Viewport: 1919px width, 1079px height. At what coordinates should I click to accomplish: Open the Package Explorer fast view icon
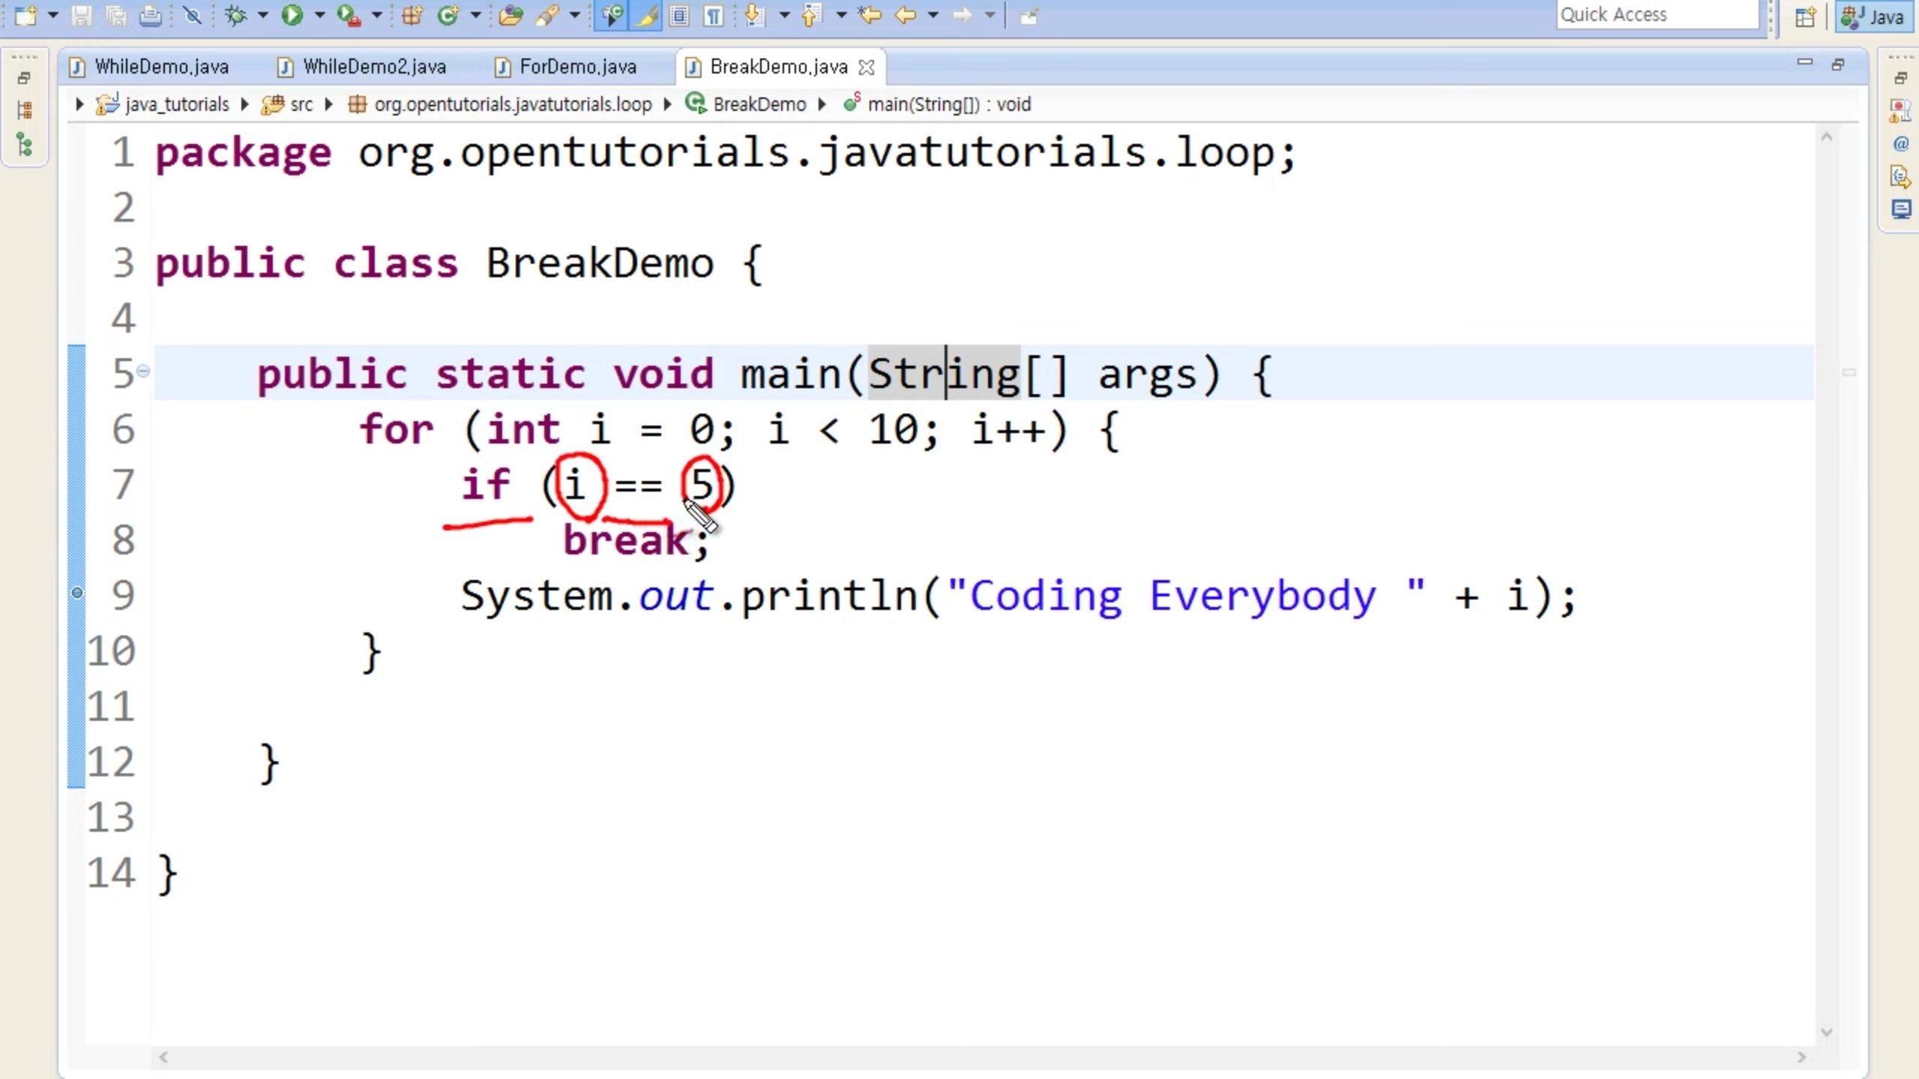pyautogui.click(x=24, y=111)
